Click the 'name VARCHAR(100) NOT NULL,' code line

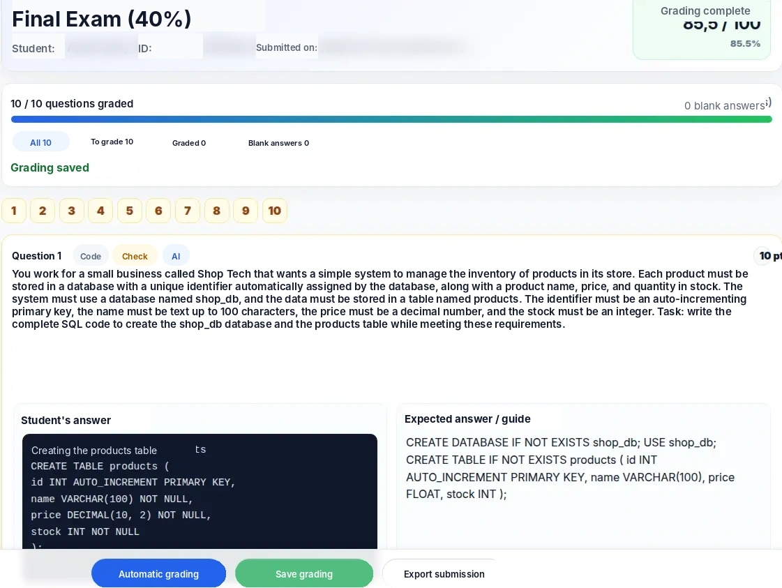point(112,499)
